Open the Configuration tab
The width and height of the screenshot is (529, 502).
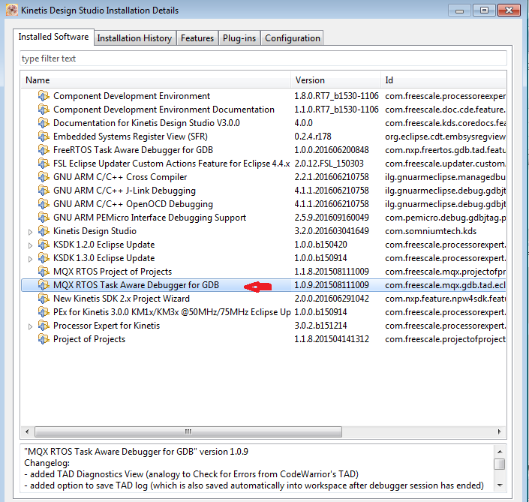pyautogui.click(x=293, y=38)
